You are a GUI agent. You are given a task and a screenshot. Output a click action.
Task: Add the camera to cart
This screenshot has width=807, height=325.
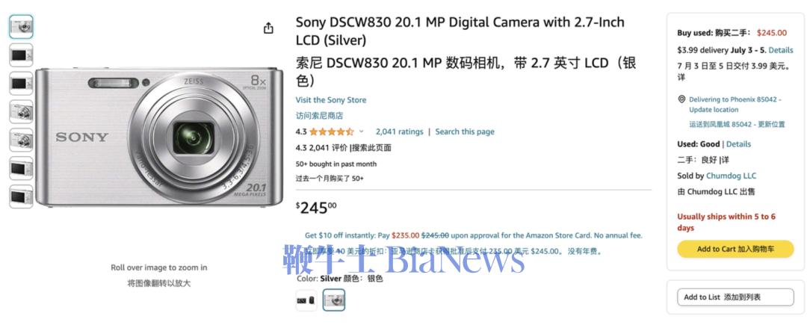click(x=735, y=249)
